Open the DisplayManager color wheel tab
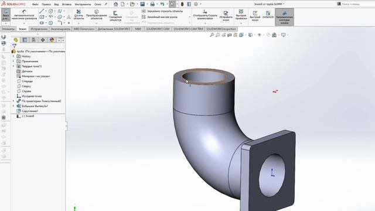The image size is (375, 211). (52, 40)
